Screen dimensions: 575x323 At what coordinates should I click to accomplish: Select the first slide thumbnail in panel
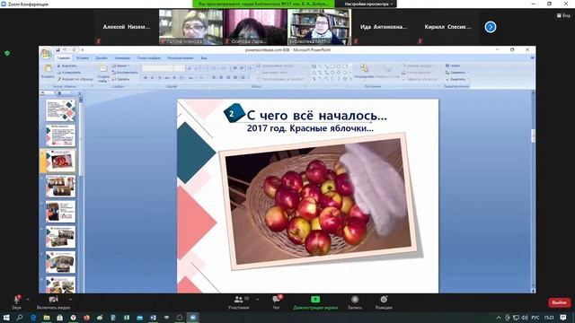[x=60, y=109]
